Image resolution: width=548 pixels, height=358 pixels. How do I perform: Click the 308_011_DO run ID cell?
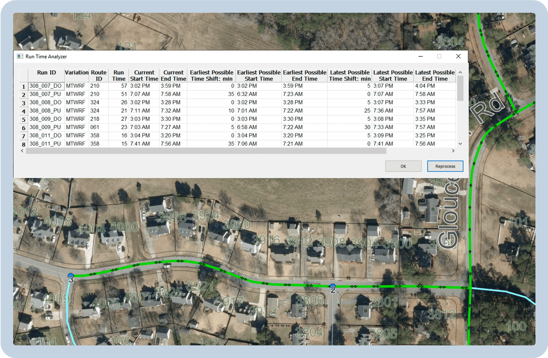45,135
